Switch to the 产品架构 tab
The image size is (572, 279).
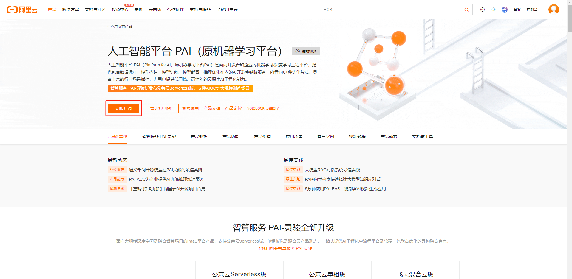coord(262,137)
